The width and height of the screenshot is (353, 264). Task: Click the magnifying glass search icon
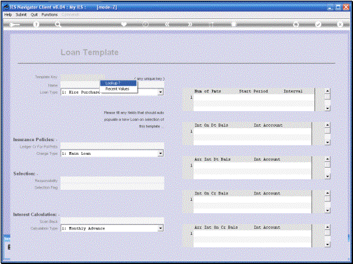point(58,25)
